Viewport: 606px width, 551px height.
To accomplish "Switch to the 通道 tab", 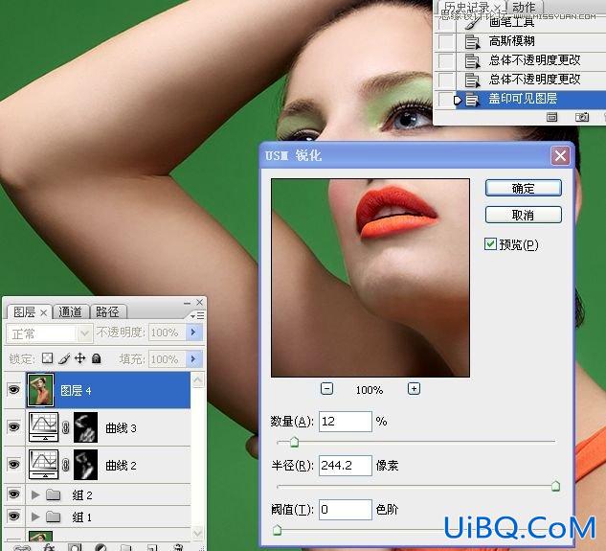I will point(70,311).
